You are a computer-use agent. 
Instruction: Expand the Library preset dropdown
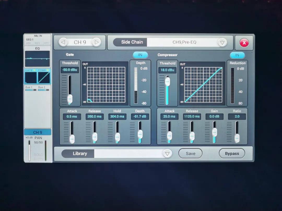[x=167, y=154]
